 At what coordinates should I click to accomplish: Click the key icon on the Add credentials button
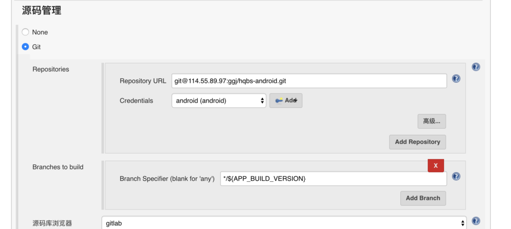tap(279, 101)
